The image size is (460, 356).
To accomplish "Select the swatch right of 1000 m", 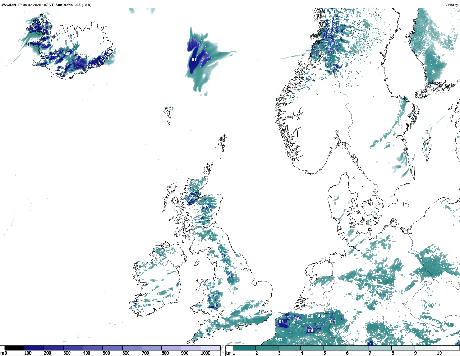I will click(x=211, y=348).
